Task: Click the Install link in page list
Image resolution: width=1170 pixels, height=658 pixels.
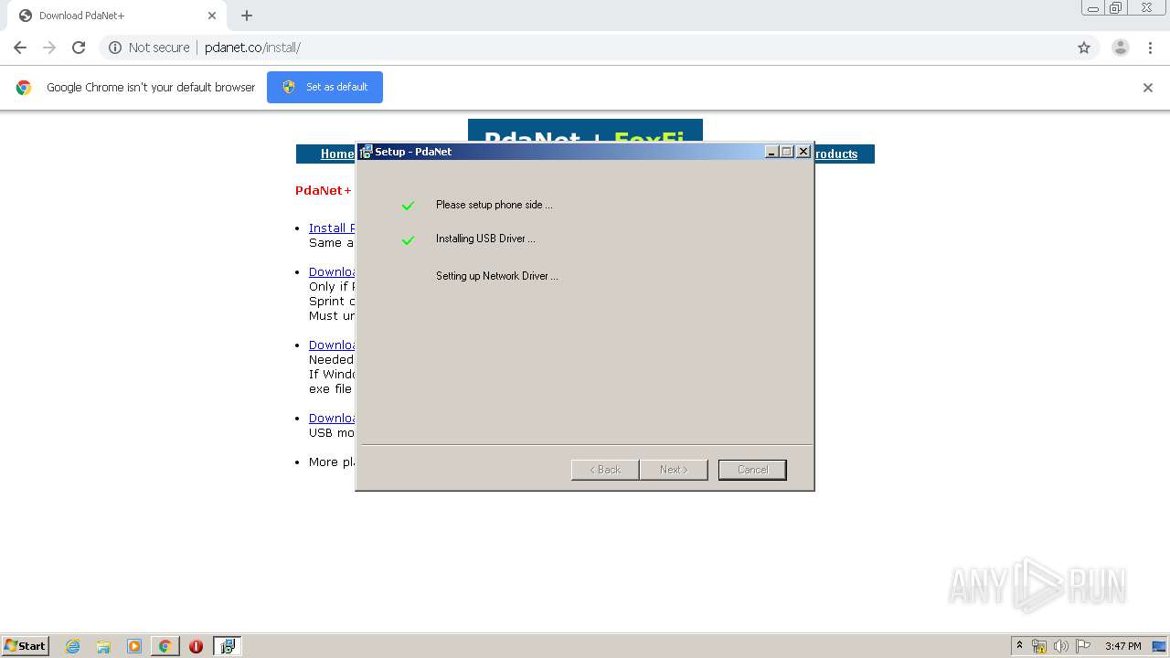Action: coord(332,228)
